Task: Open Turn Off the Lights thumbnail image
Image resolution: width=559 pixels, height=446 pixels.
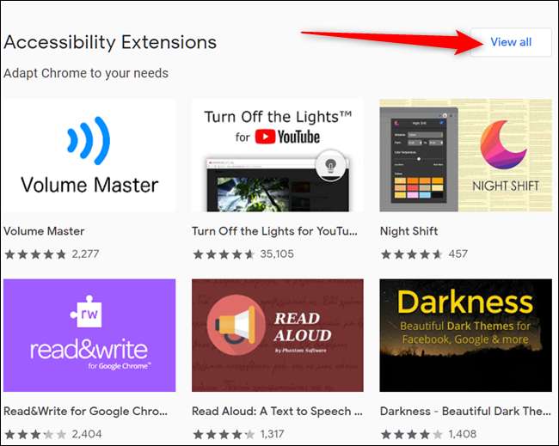Action: (x=278, y=156)
